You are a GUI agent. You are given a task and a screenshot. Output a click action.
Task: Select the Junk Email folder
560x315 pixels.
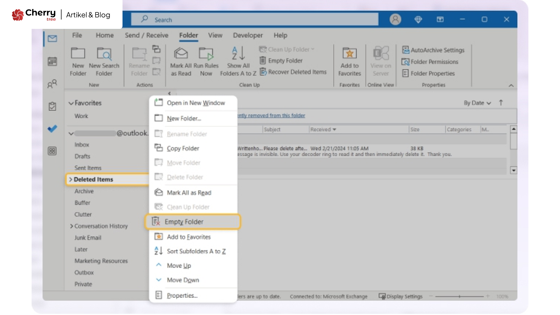pos(88,238)
